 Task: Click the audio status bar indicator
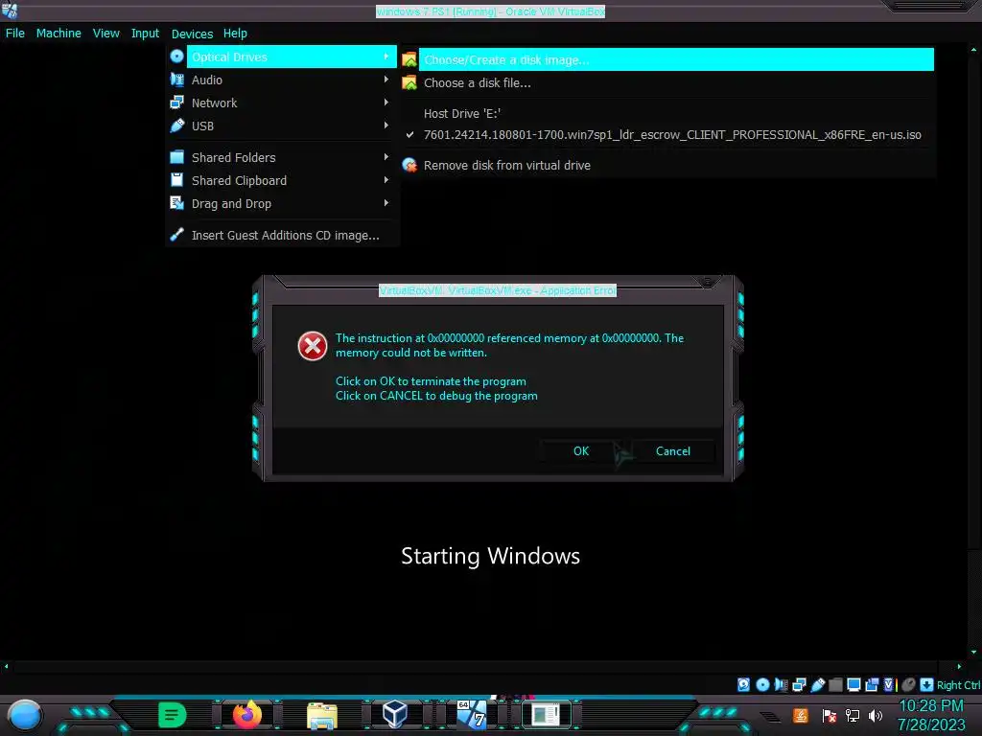coord(781,684)
